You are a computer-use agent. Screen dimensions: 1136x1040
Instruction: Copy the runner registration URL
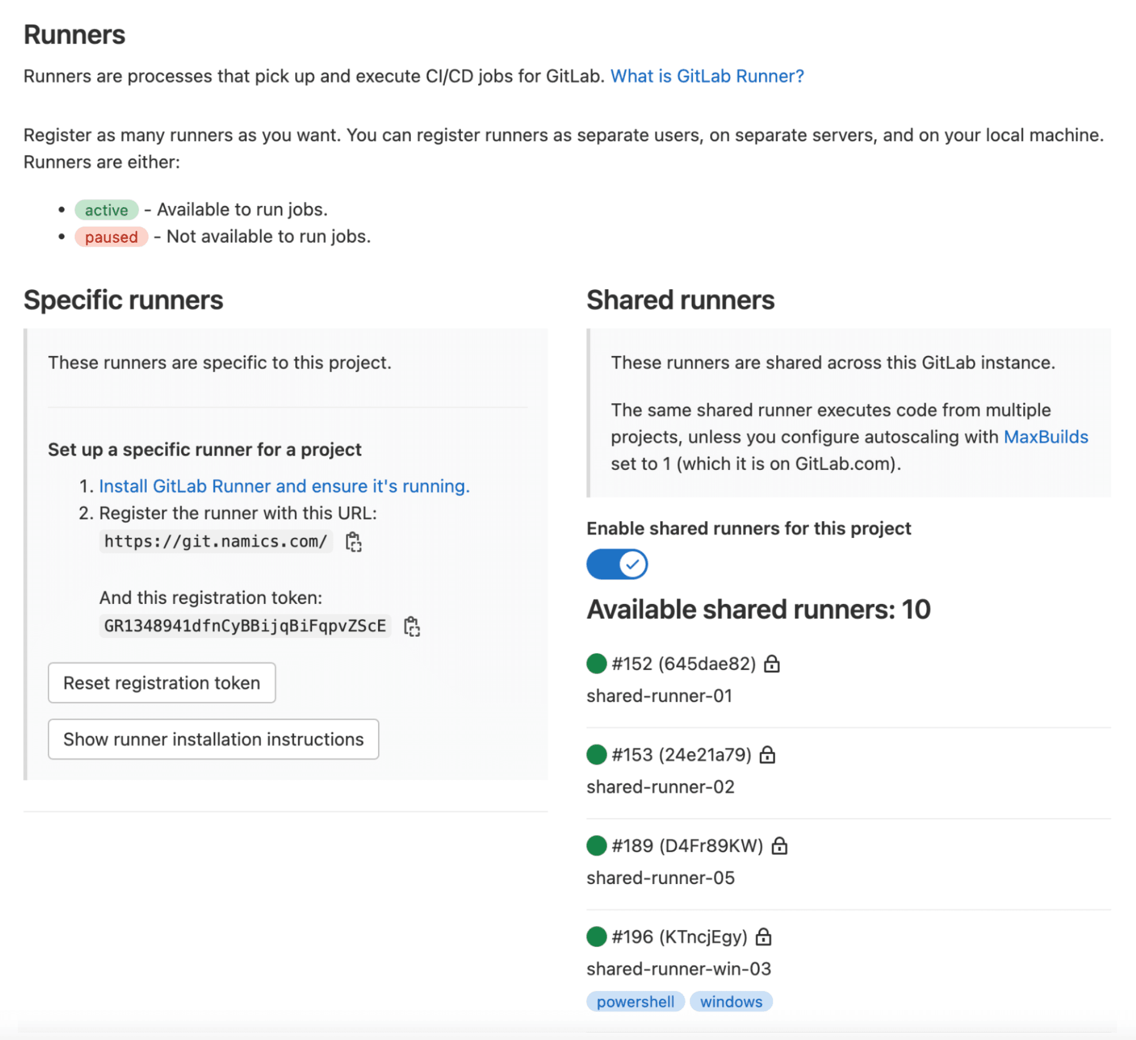click(353, 542)
